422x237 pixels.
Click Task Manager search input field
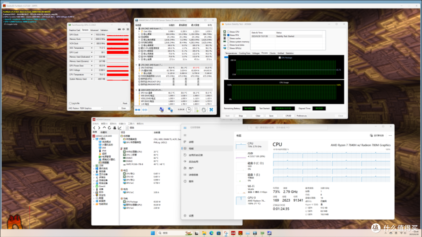pos(288,127)
